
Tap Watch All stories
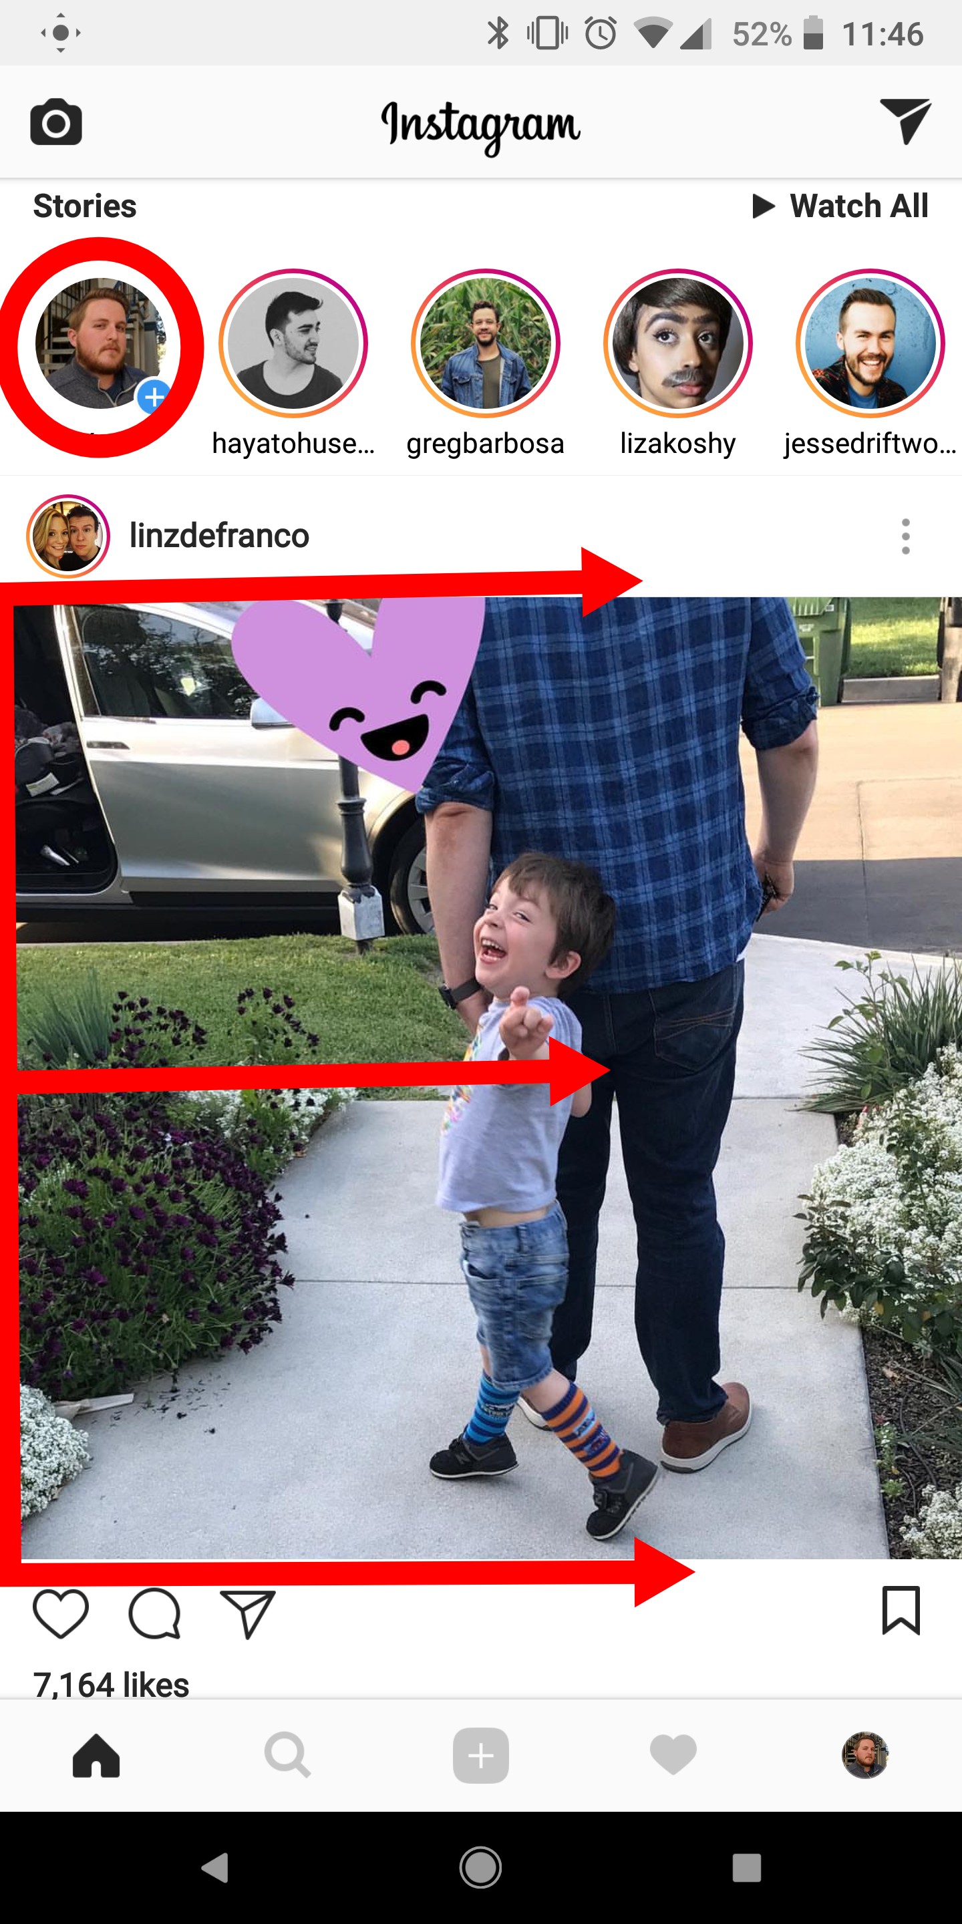tap(840, 205)
